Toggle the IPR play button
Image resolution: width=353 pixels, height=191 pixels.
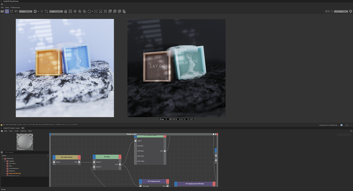(x=7, y=11)
